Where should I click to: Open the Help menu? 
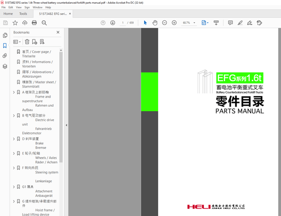click(x=48, y=7)
